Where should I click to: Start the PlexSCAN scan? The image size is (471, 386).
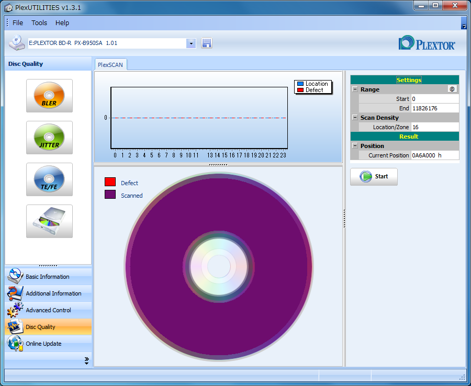[374, 176]
